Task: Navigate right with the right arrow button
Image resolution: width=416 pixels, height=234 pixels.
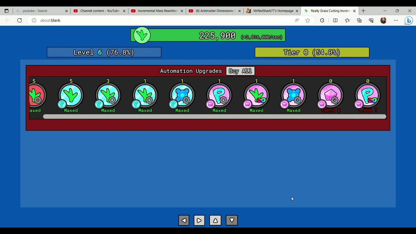Action: click(199, 220)
